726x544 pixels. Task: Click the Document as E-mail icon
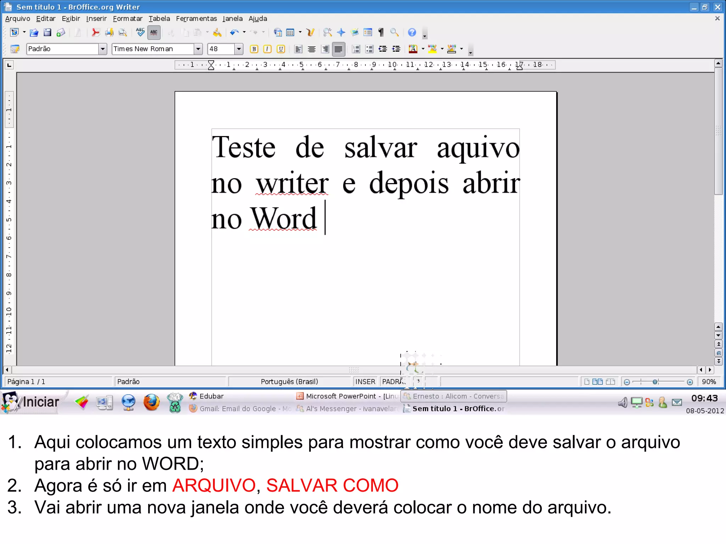point(61,33)
